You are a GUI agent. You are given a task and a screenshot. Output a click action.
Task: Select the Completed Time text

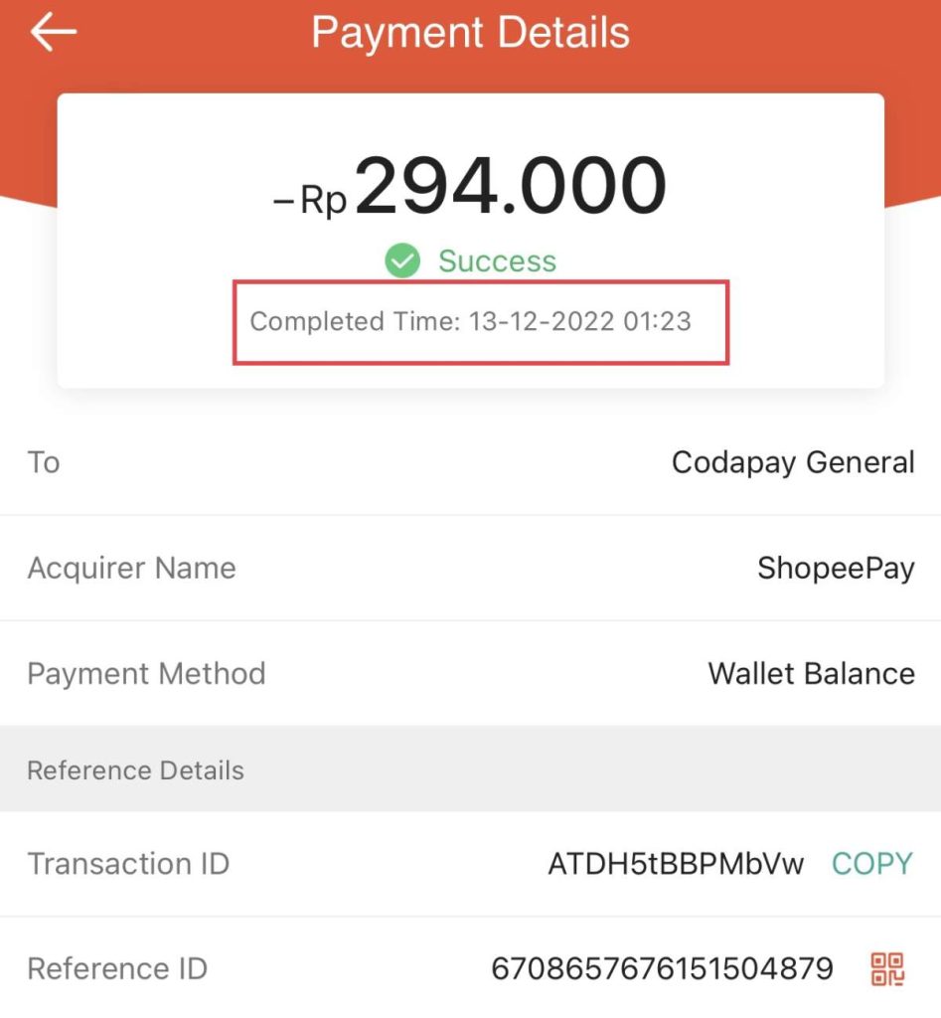tap(471, 321)
